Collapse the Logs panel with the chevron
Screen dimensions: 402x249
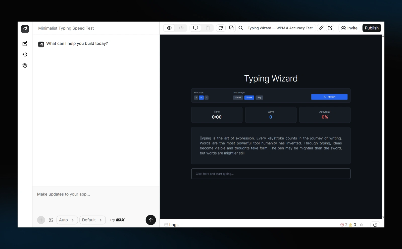[x=361, y=225]
